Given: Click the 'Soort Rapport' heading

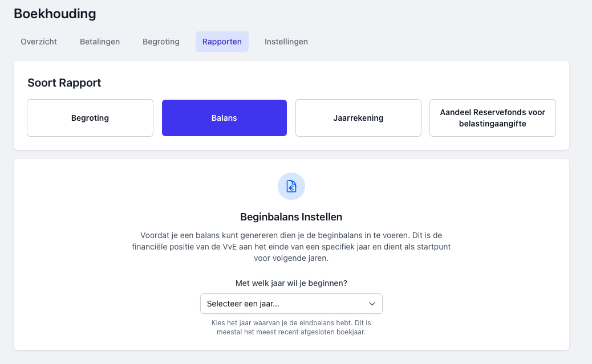Looking at the screenshot, I should click(x=64, y=83).
